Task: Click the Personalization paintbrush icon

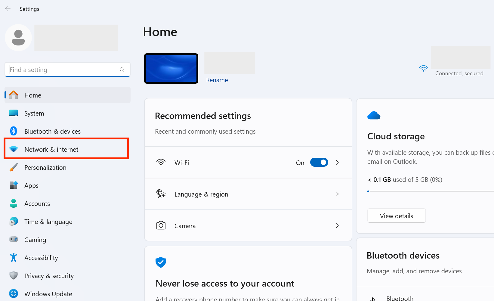Action: (x=14, y=167)
